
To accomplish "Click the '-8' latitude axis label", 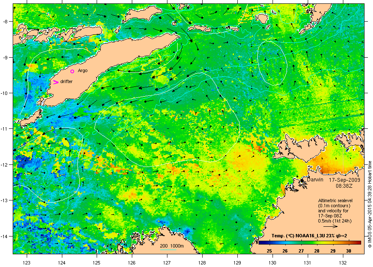I will [6, 21].
